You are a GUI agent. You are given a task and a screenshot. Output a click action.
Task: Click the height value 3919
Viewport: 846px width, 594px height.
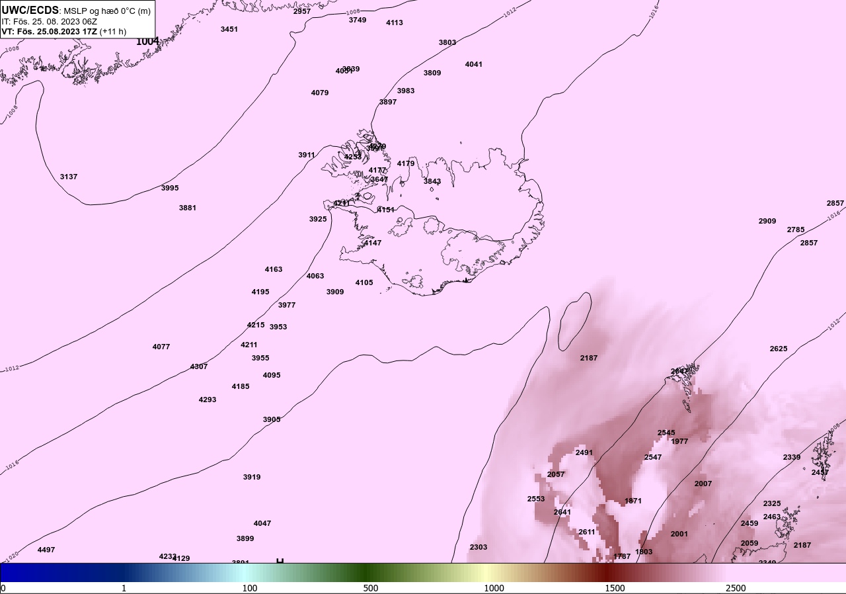(252, 477)
